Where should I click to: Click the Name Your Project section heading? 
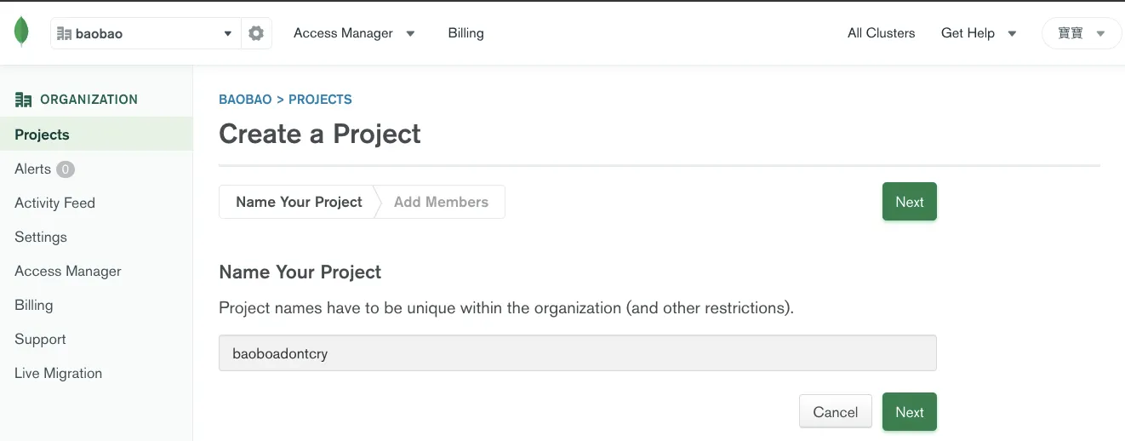(300, 272)
